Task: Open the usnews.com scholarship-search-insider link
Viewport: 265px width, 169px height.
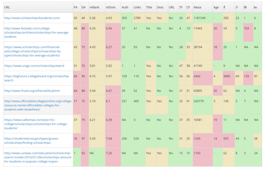Action: pyautogui.click(x=38, y=157)
